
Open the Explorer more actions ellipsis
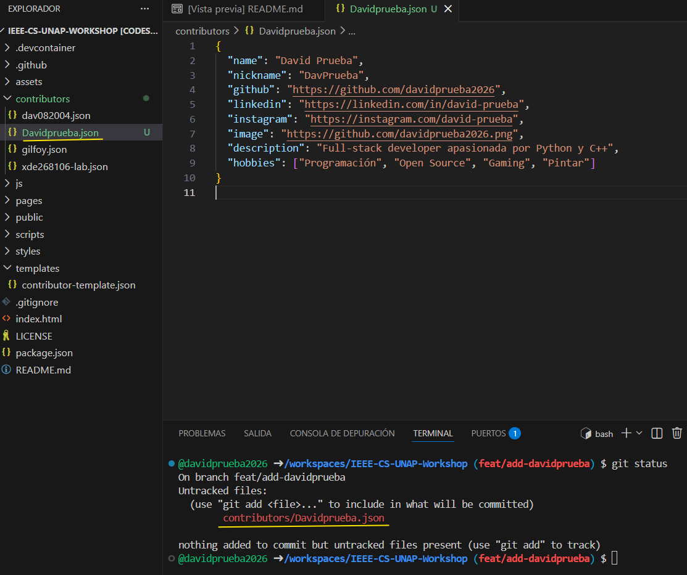(x=144, y=9)
